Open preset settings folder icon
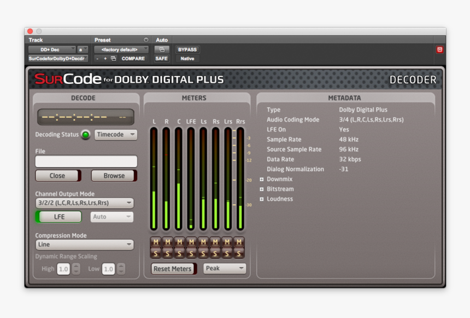 point(113,59)
